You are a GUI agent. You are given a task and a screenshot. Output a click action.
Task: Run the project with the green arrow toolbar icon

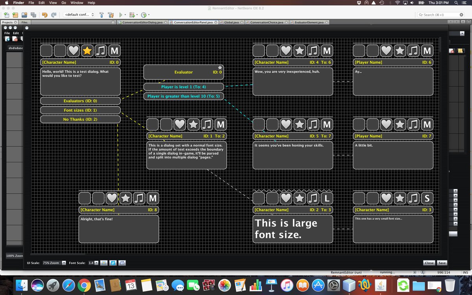pyautogui.click(x=121, y=15)
